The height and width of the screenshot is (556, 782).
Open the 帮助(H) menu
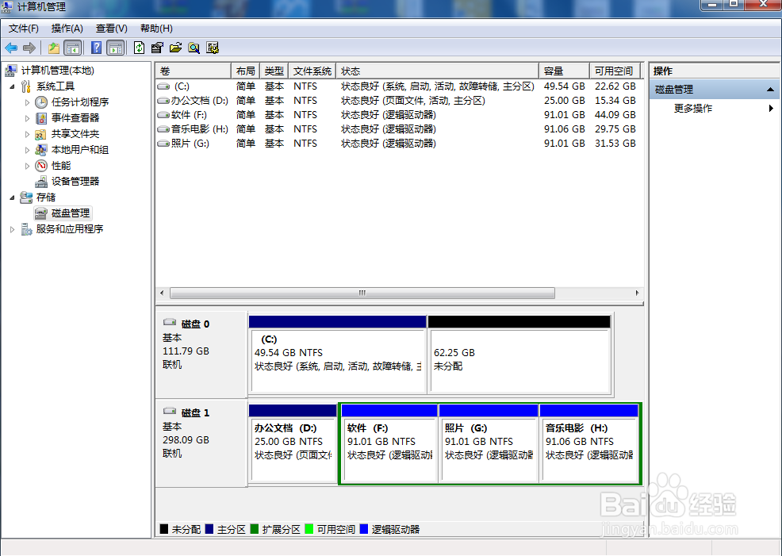click(x=156, y=29)
